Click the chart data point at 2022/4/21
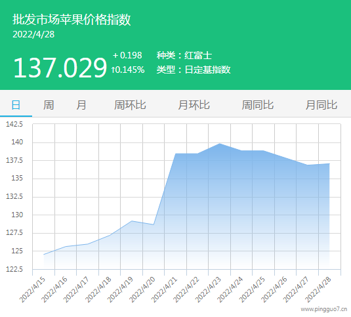 (176, 154)
